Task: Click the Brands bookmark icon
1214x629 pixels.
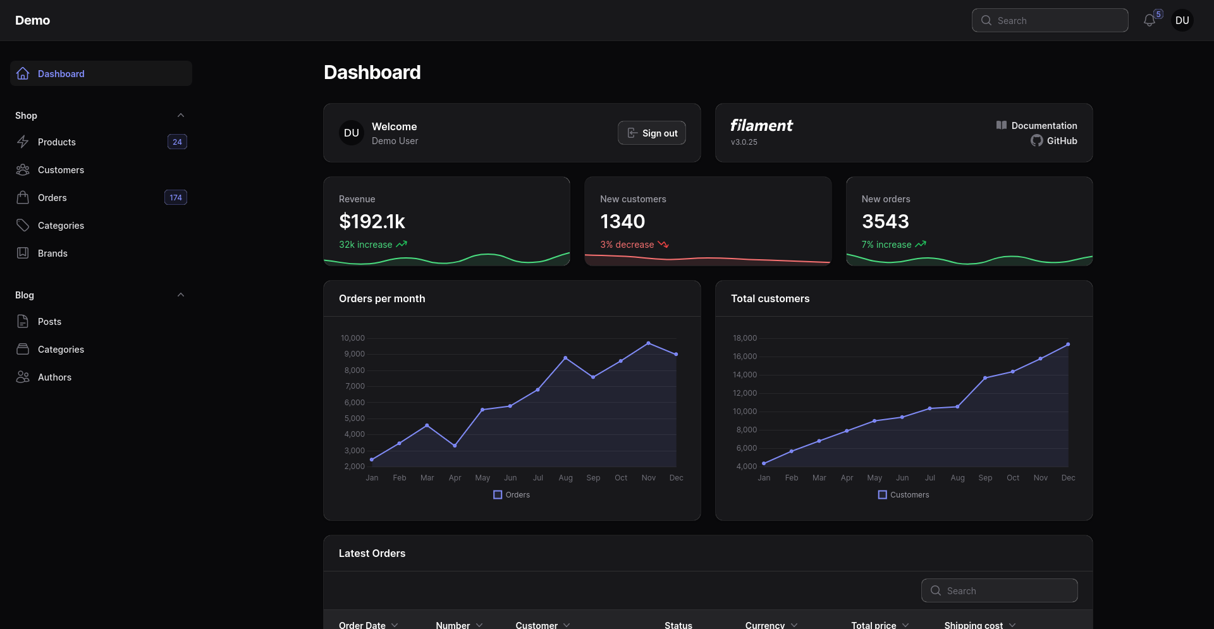Action: point(23,253)
